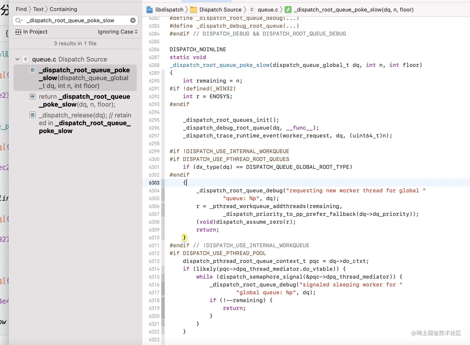This screenshot has width=470, height=345.
Task: Open the Containing match type breadcrumb
Action: 63,9
